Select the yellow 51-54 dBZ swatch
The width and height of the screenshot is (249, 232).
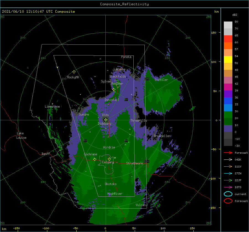pyautogui.click(x=228, y=60)
